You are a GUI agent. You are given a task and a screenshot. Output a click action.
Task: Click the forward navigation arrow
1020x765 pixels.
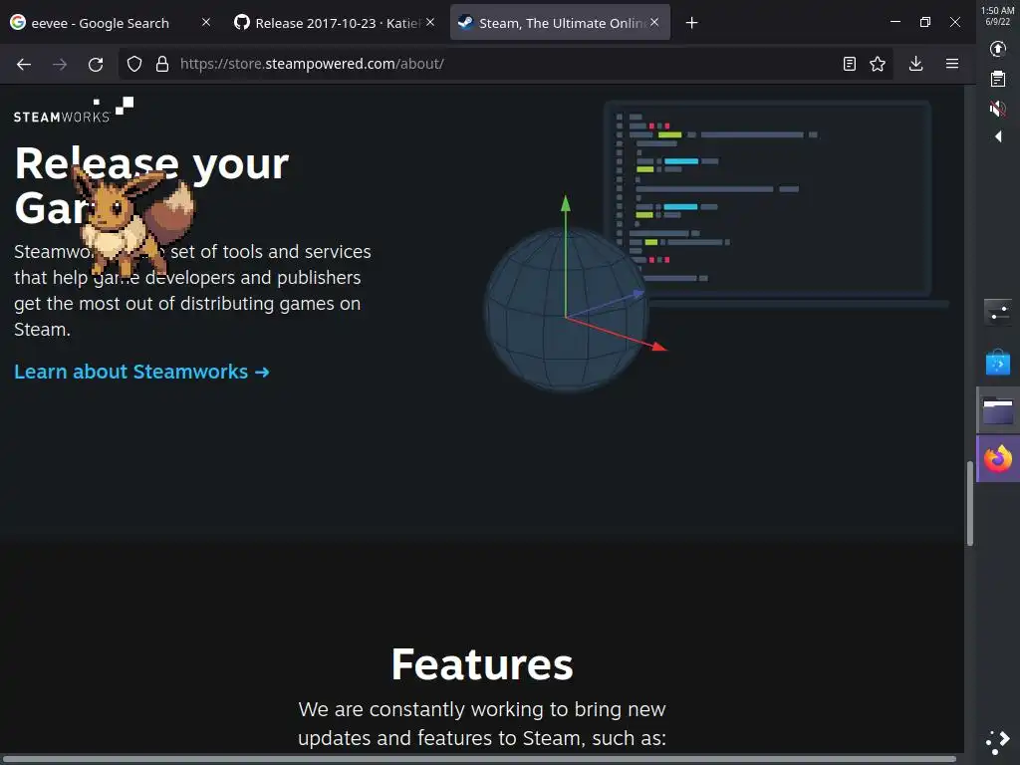pyautogui.click(x=60, y=64)
